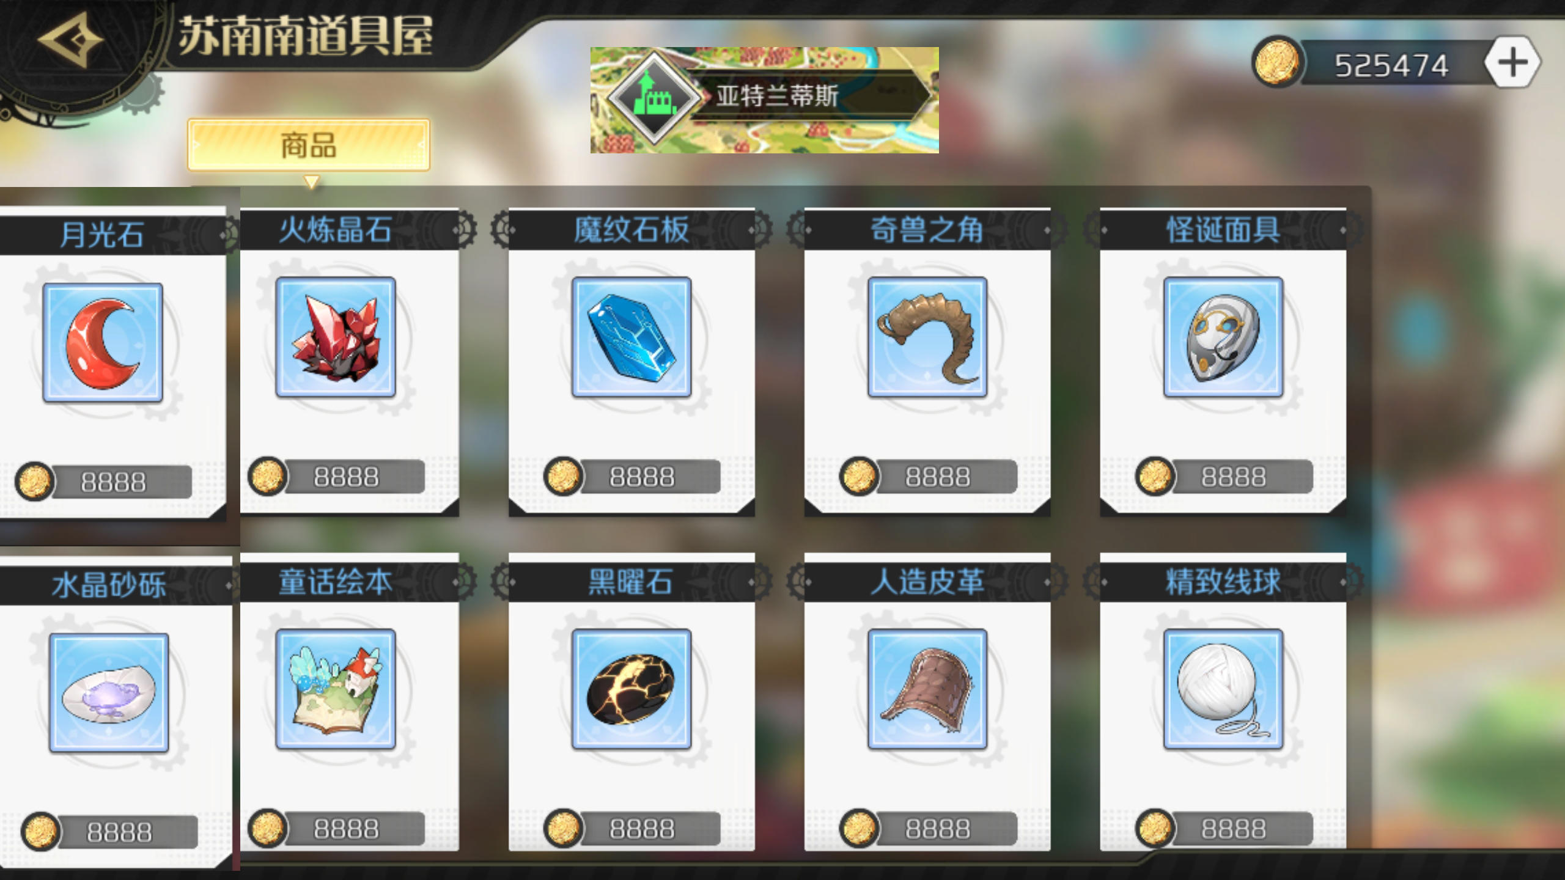Pick the white 精致线球 yarn ball icon
The height and width of the screenshot is (880, 1565).
click(x=1223, y=689)
